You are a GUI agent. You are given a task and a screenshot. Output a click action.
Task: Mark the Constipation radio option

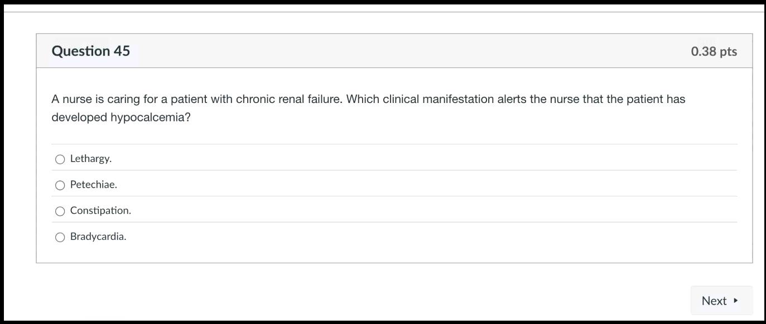pyautogui.click(x=60, y=212)
